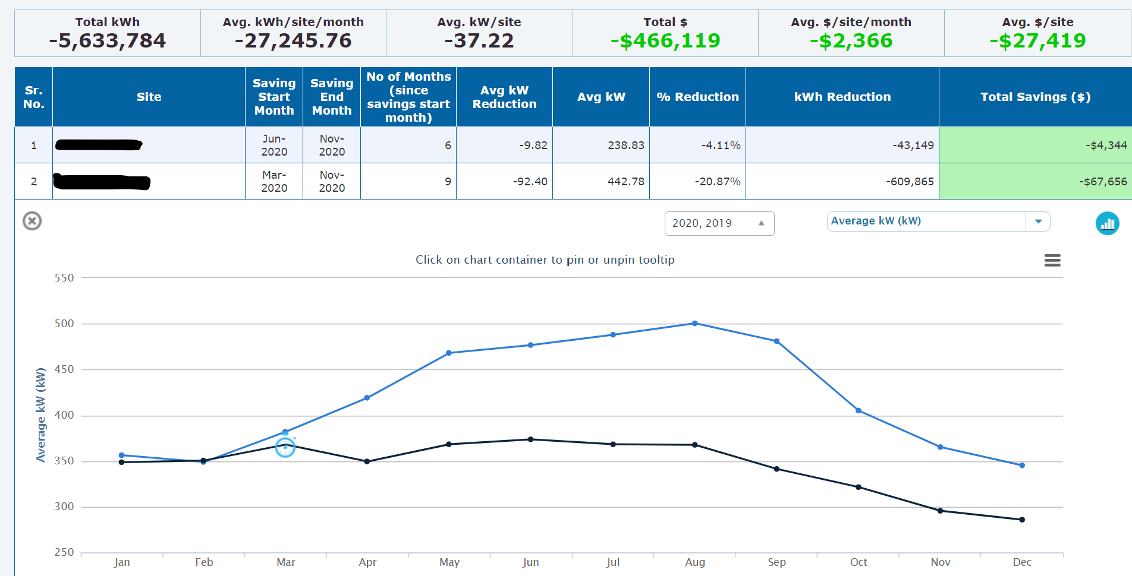
Task: Click the kWh Reduction column header
Action: (842, 97)
